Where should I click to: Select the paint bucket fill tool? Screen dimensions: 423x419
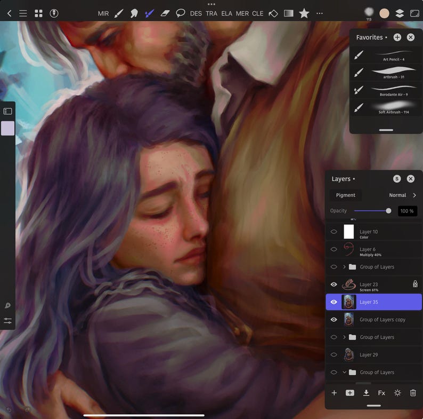click(x=273, y=13)
